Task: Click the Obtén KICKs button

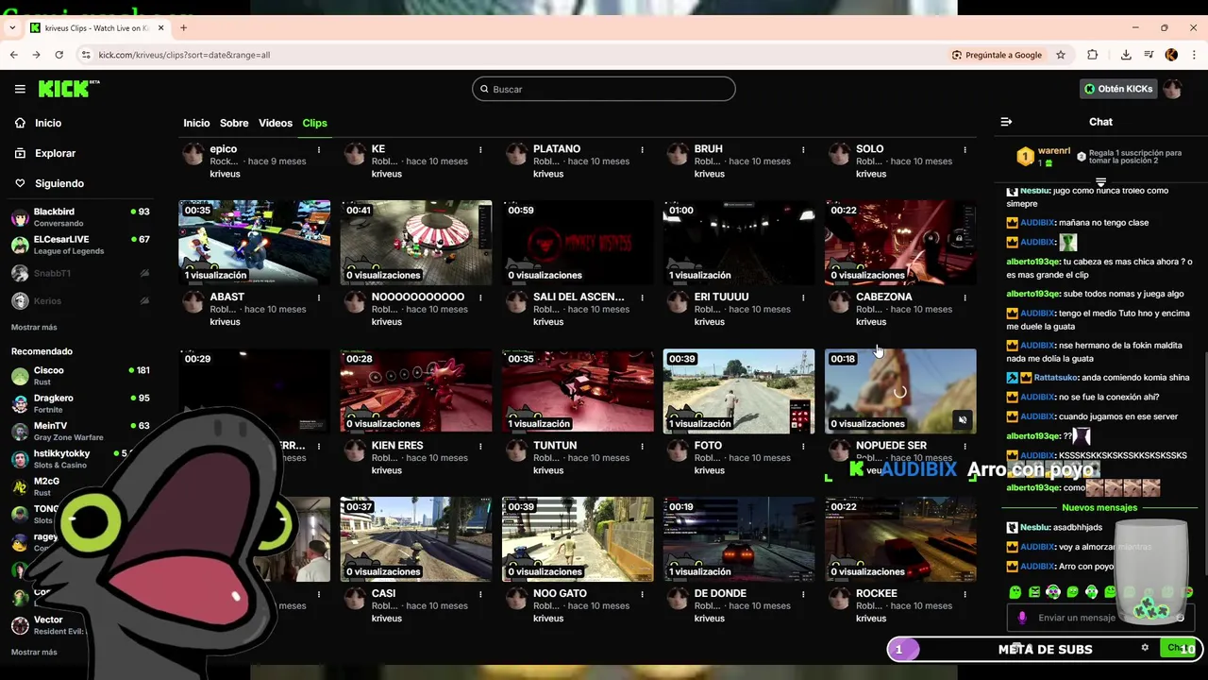Action: coord(1118,89)
